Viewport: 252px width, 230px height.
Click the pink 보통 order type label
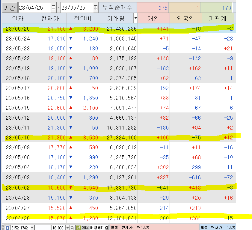pyautogui.click(x=114, y=227)
